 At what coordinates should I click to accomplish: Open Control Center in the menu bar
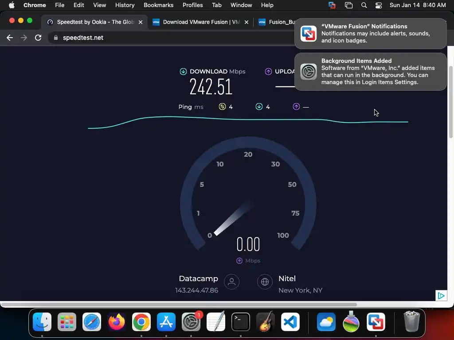click(379, 5)
